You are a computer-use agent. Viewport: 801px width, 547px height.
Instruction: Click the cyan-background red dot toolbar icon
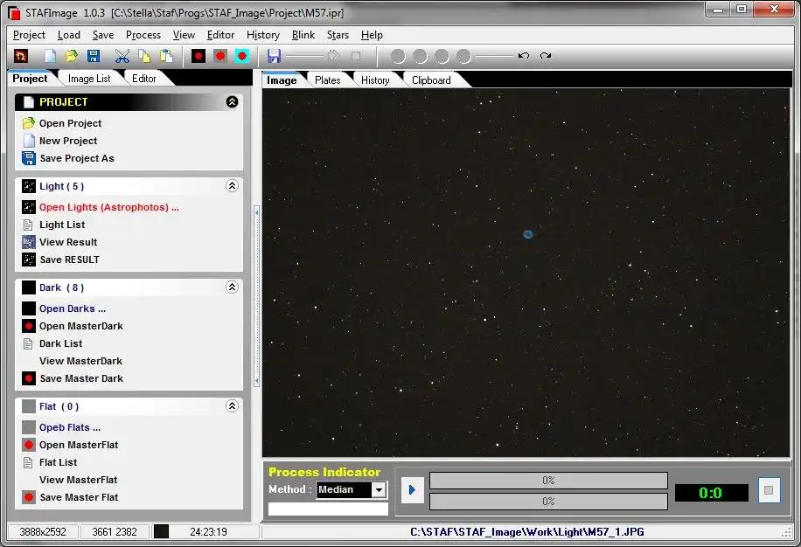point(242,56)
